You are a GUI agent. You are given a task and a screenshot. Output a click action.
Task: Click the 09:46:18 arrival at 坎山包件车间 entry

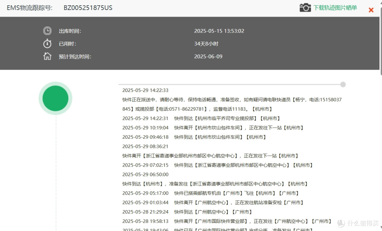pyautogui.click(x=194, y=137)
